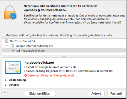Image resolution: width=127 pixels, height=99 pixels.
Task: Click the pane splitter handle dot
Action: [64, 56]
